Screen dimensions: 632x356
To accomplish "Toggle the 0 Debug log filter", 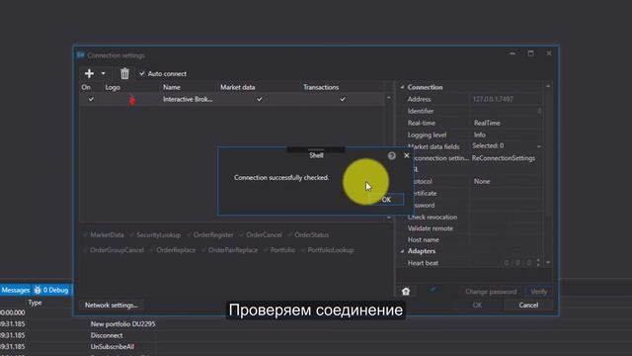I will click(51, 290).
